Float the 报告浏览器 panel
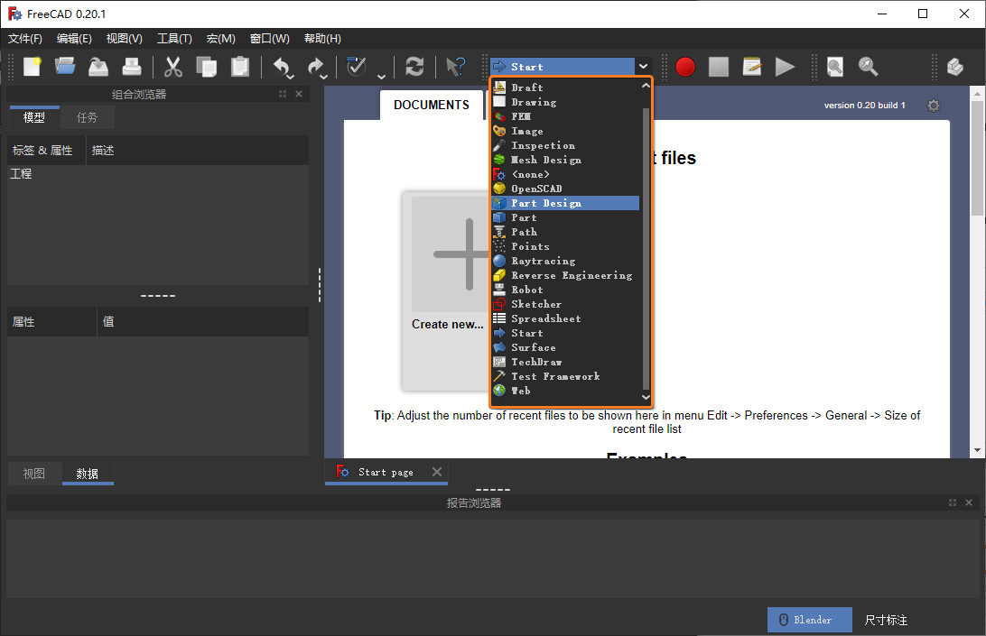The width and height of the screenshot is (986, 636). (952, 502)
